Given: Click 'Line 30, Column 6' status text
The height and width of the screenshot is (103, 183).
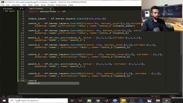Looking at the screenshot, I should pyautogui.click(x=15, y=96).
